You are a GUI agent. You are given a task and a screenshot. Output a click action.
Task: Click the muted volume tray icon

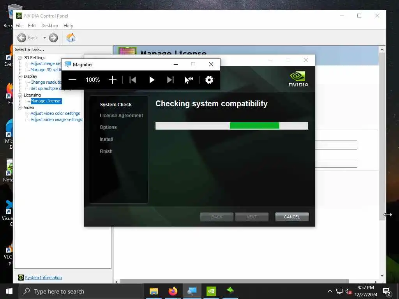pos(348,291)
